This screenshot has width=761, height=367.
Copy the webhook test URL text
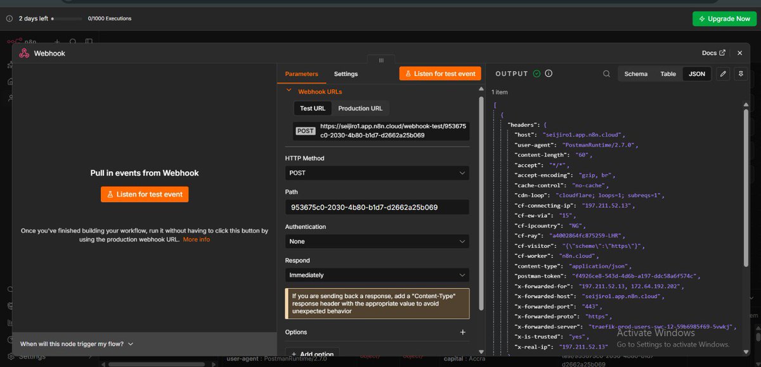point(393,130)
